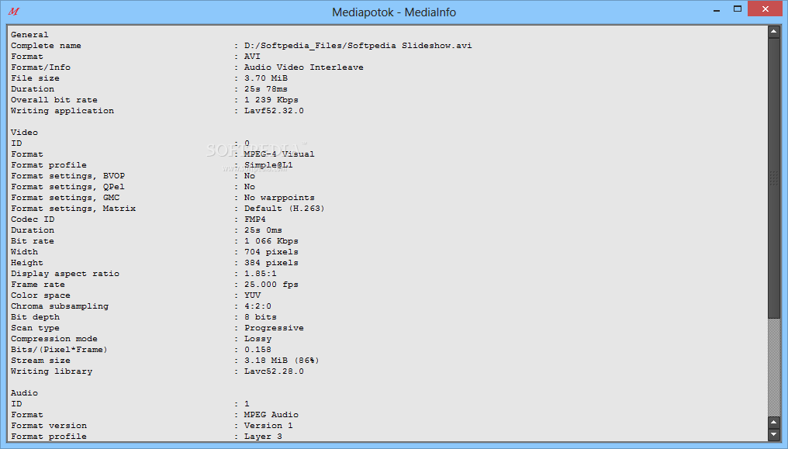Click the file path 'D:/Softpedia_Files/Softpedia Slideshow.avi'
This screenshot has height=449, width=788.
358,46
